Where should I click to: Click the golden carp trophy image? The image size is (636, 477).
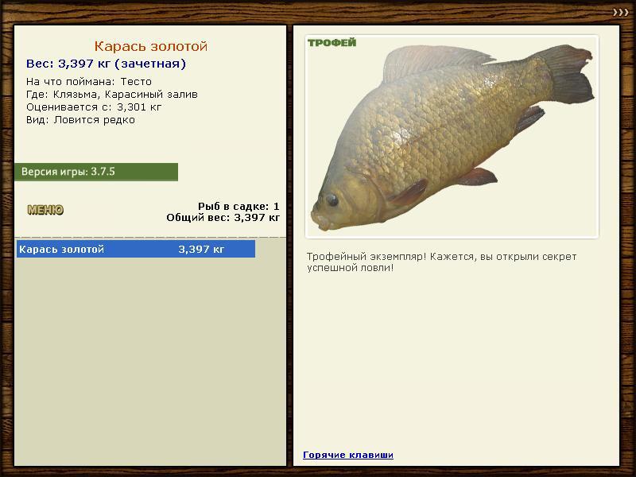pyautogui.click(x=452, y=137)
